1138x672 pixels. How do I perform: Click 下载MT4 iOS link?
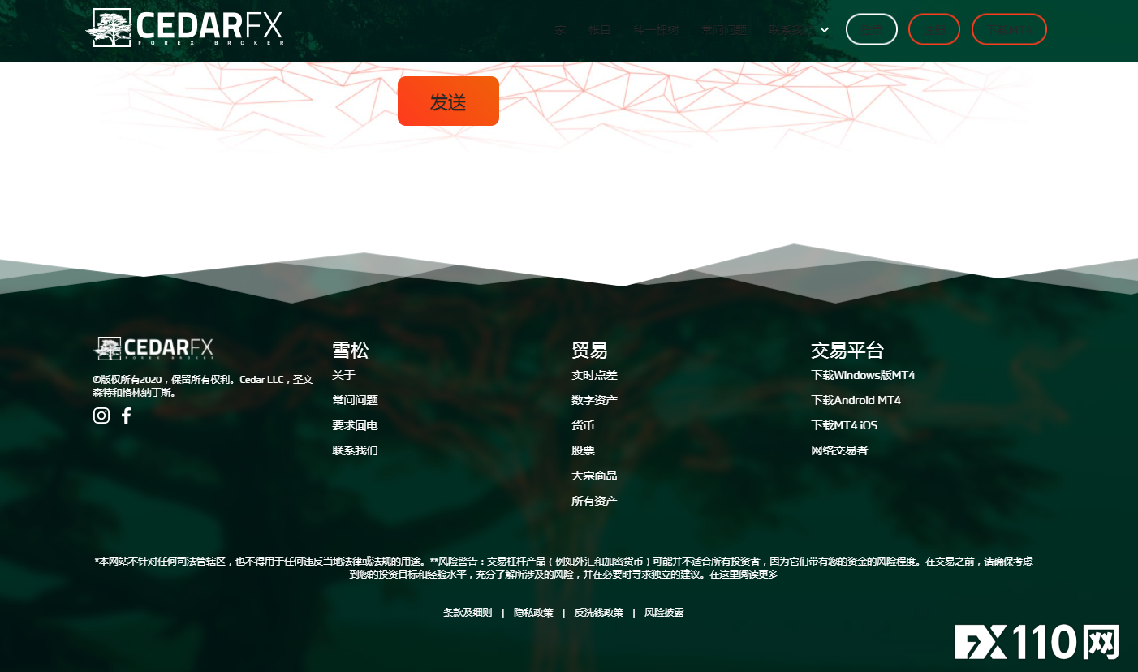pos(844,425)
